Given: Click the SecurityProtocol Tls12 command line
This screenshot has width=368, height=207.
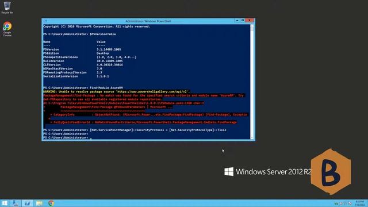Looking at the screenshot, I should [135, 130].
